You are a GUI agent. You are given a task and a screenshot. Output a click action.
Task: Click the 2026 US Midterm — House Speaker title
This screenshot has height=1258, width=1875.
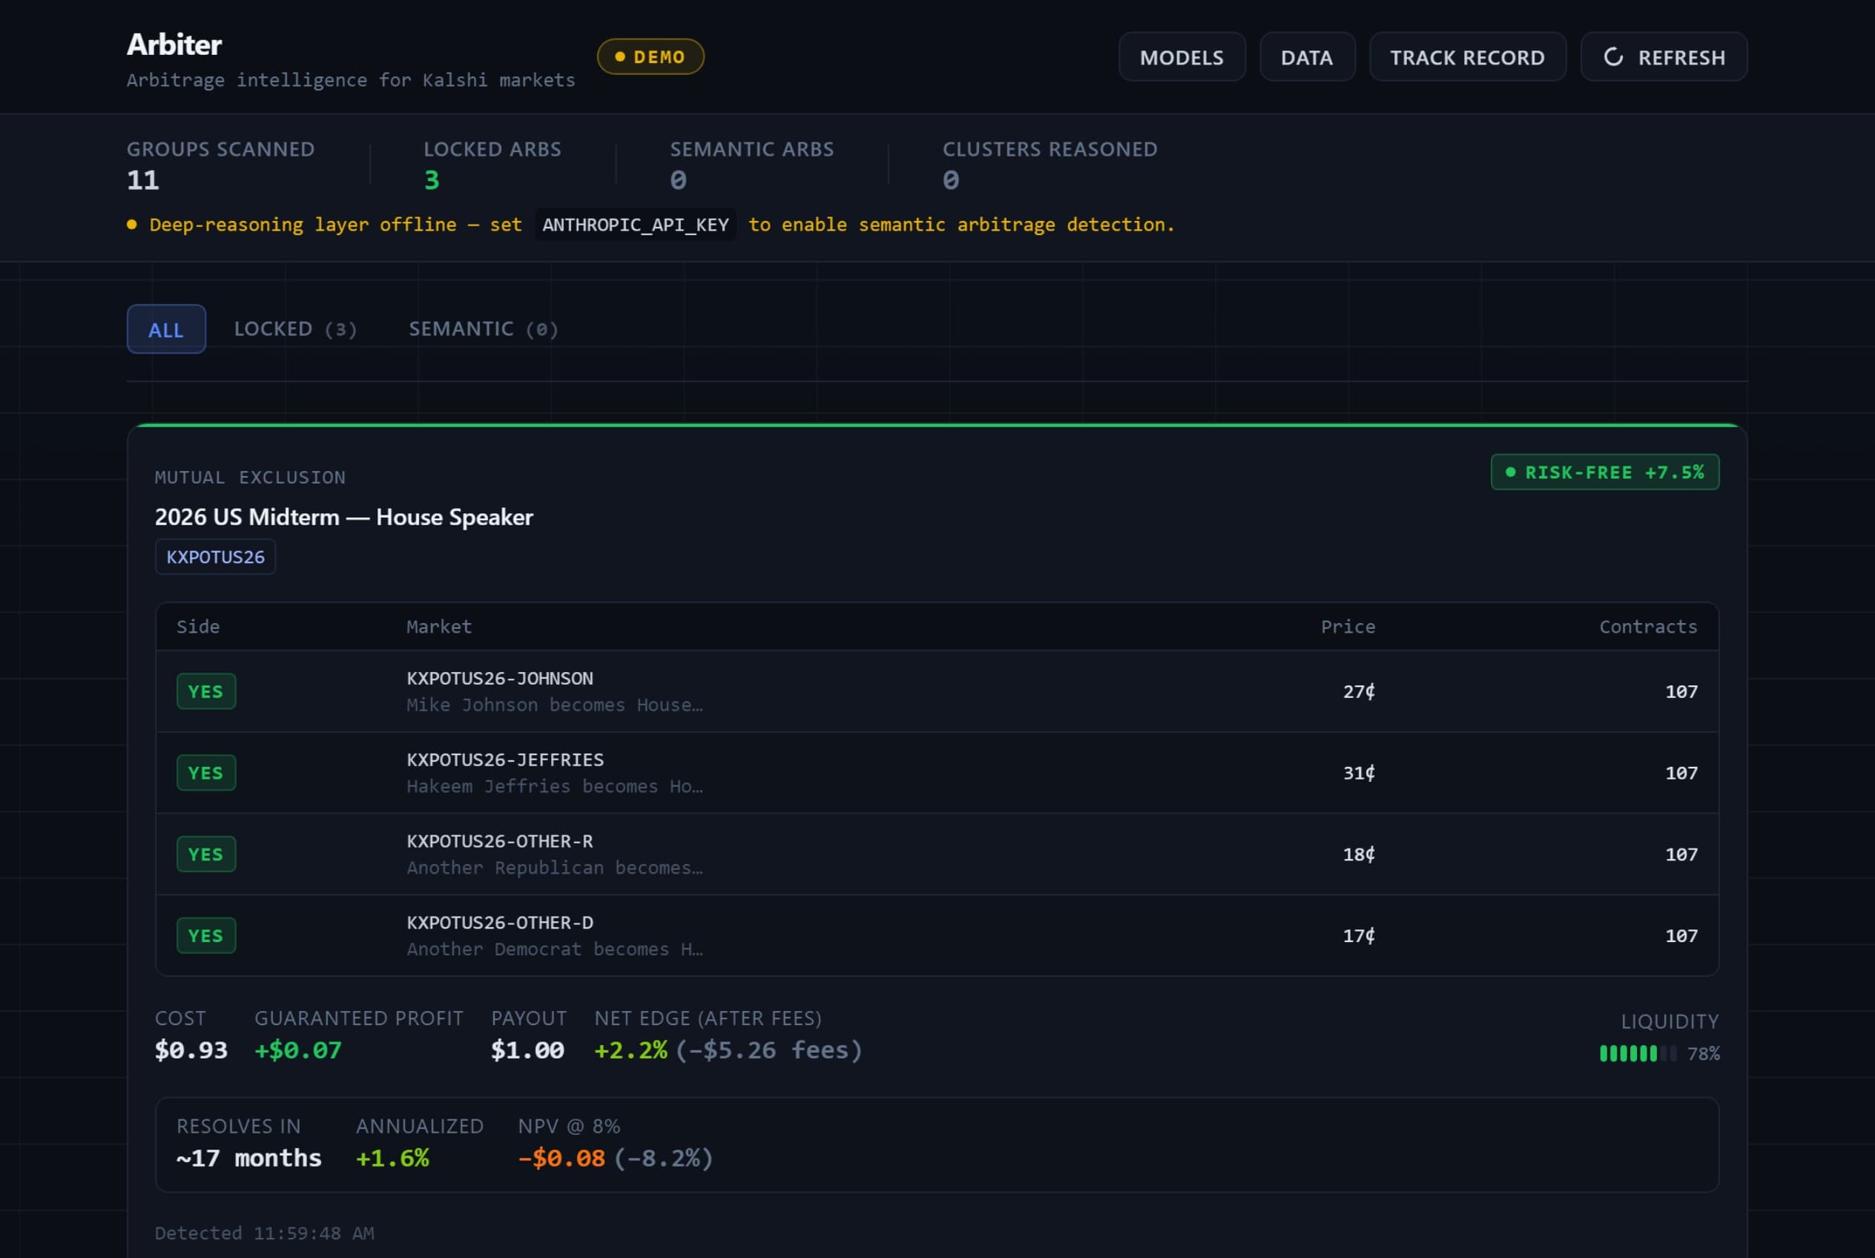(x=343, y=517)
